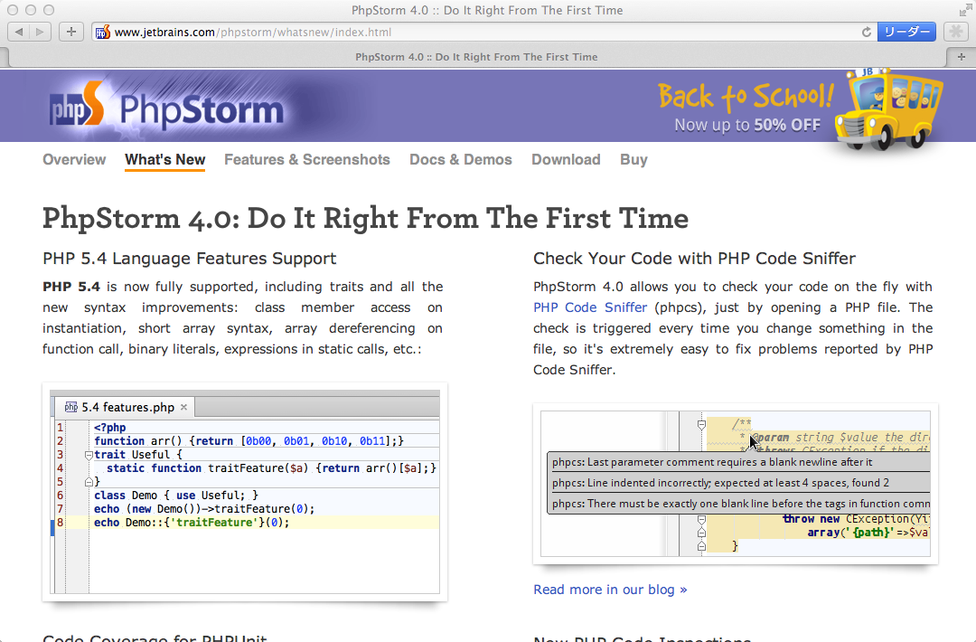Screen dimensions: 976x642
Task: Open the Download page
Action: tap(566, 160)
